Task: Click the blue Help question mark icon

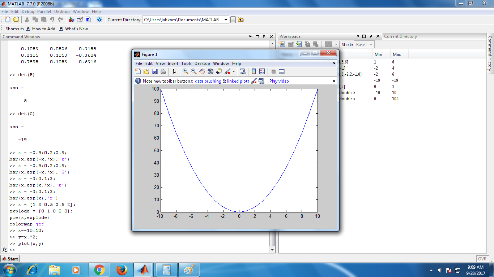Action: (x=99, y=19)
